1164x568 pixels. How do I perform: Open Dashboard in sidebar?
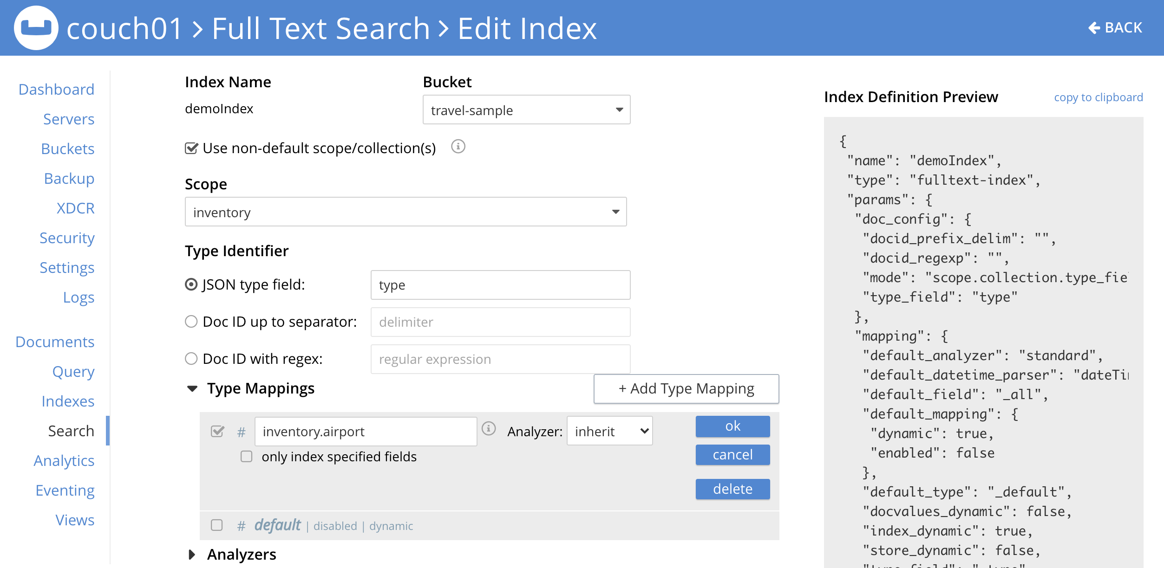pyautogui.click(x=56, y=90)
